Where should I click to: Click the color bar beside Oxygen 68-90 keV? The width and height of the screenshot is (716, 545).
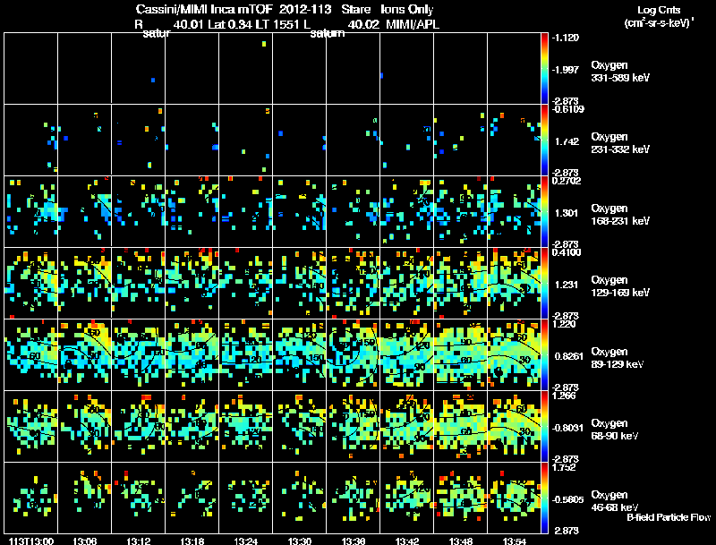(x=544, y=426)
